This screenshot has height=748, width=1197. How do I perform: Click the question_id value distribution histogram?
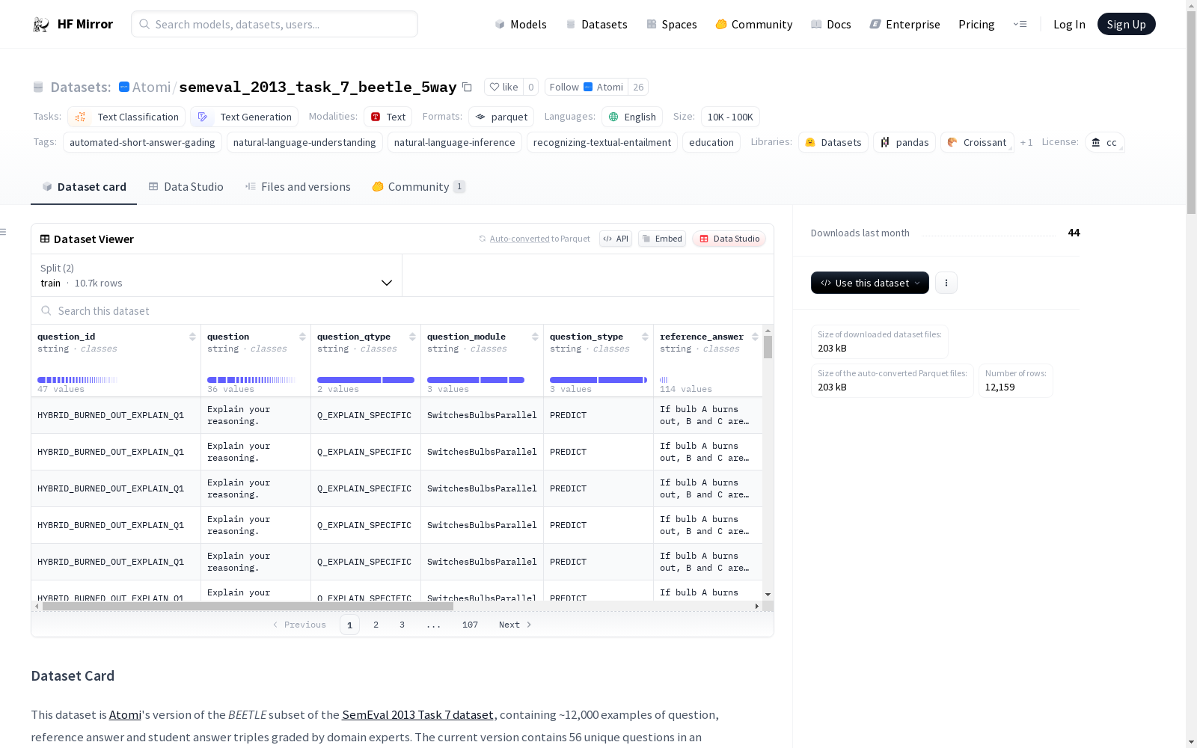coord(78,380)
